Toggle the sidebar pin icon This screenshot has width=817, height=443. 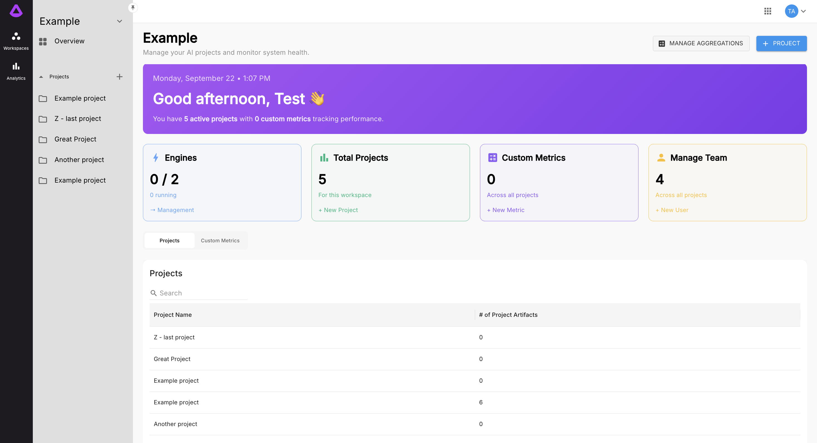(x=133, y=7)
